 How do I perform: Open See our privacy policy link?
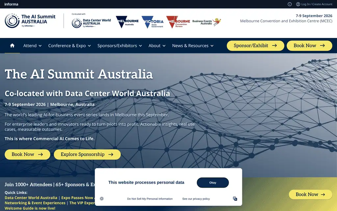click(x=196, y=199)
